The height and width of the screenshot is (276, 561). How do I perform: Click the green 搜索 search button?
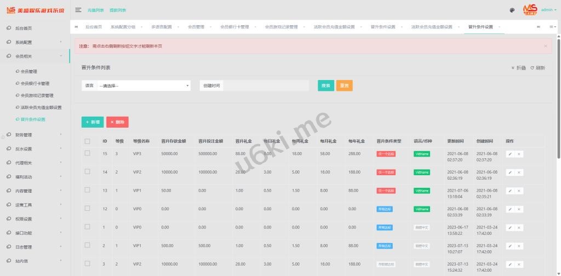click(x=325, y=85)
